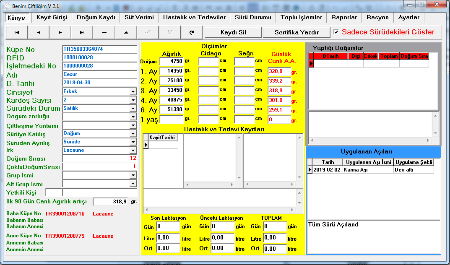
Task: Click the Kaydı Sil button
Action: pos(233,32)
